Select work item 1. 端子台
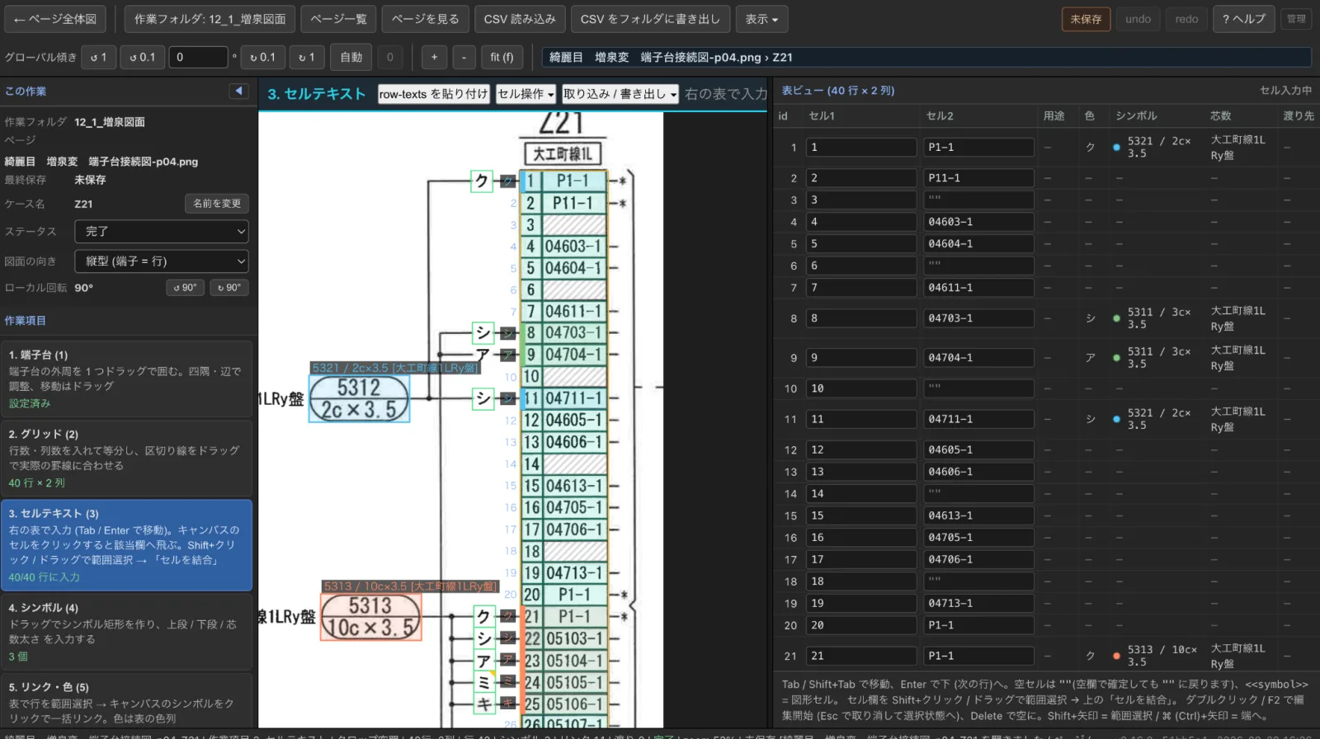Viewport: 1320px width, 739px height. point(126,379)
